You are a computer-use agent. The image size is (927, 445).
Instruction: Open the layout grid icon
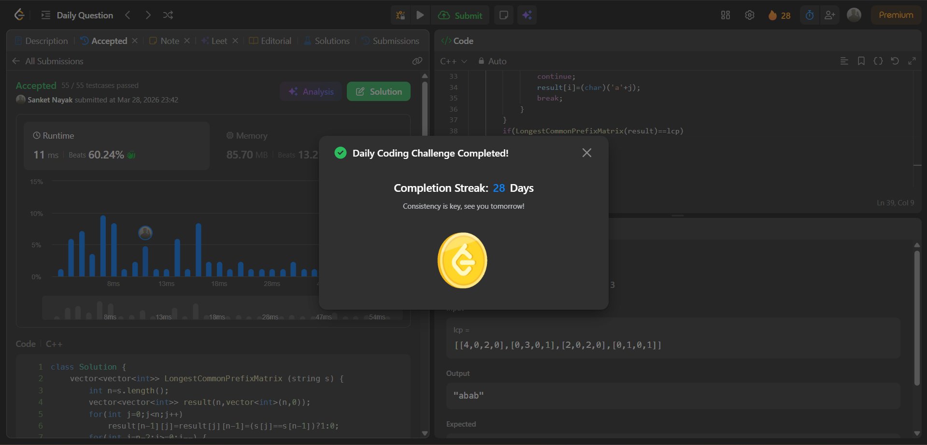coord(725,15)
